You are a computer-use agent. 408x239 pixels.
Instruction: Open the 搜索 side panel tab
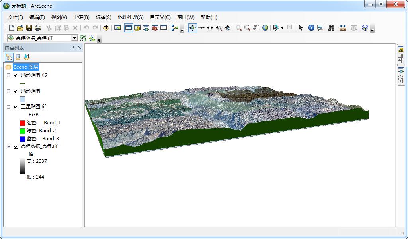400,75
